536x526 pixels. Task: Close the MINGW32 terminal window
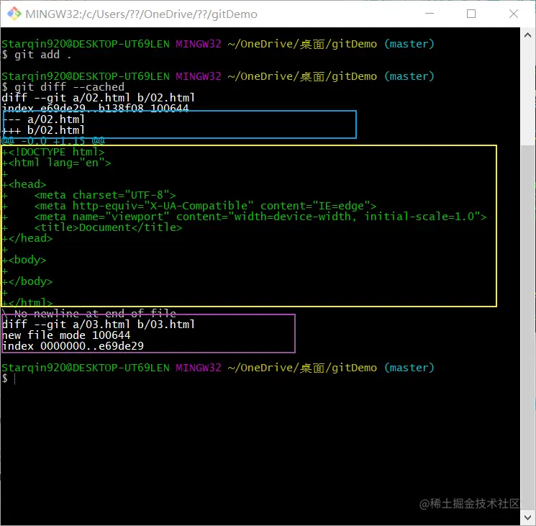[514, 14]
